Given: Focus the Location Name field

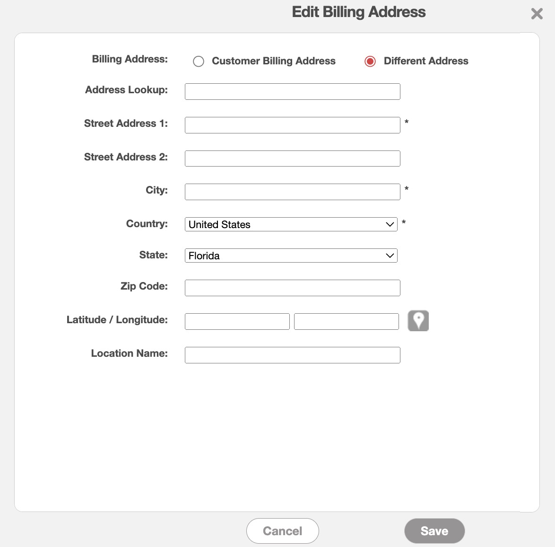Looking at the screenshot, I should pyautogui.click(x=292, y=355).
